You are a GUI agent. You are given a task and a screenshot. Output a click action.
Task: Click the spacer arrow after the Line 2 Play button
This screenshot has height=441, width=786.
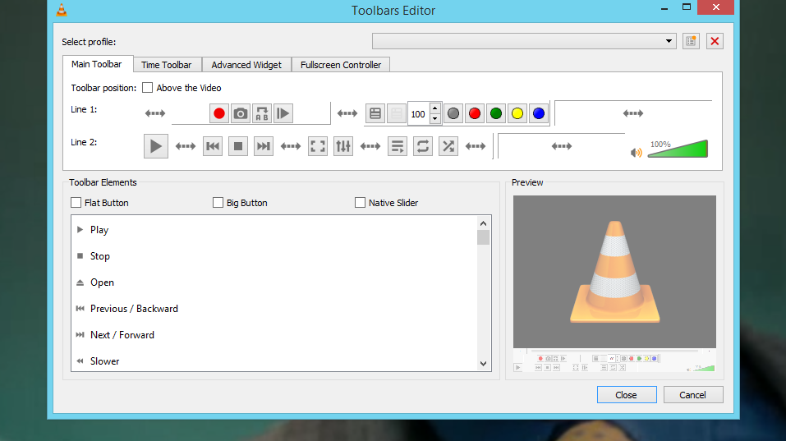[x=186, y=146]
